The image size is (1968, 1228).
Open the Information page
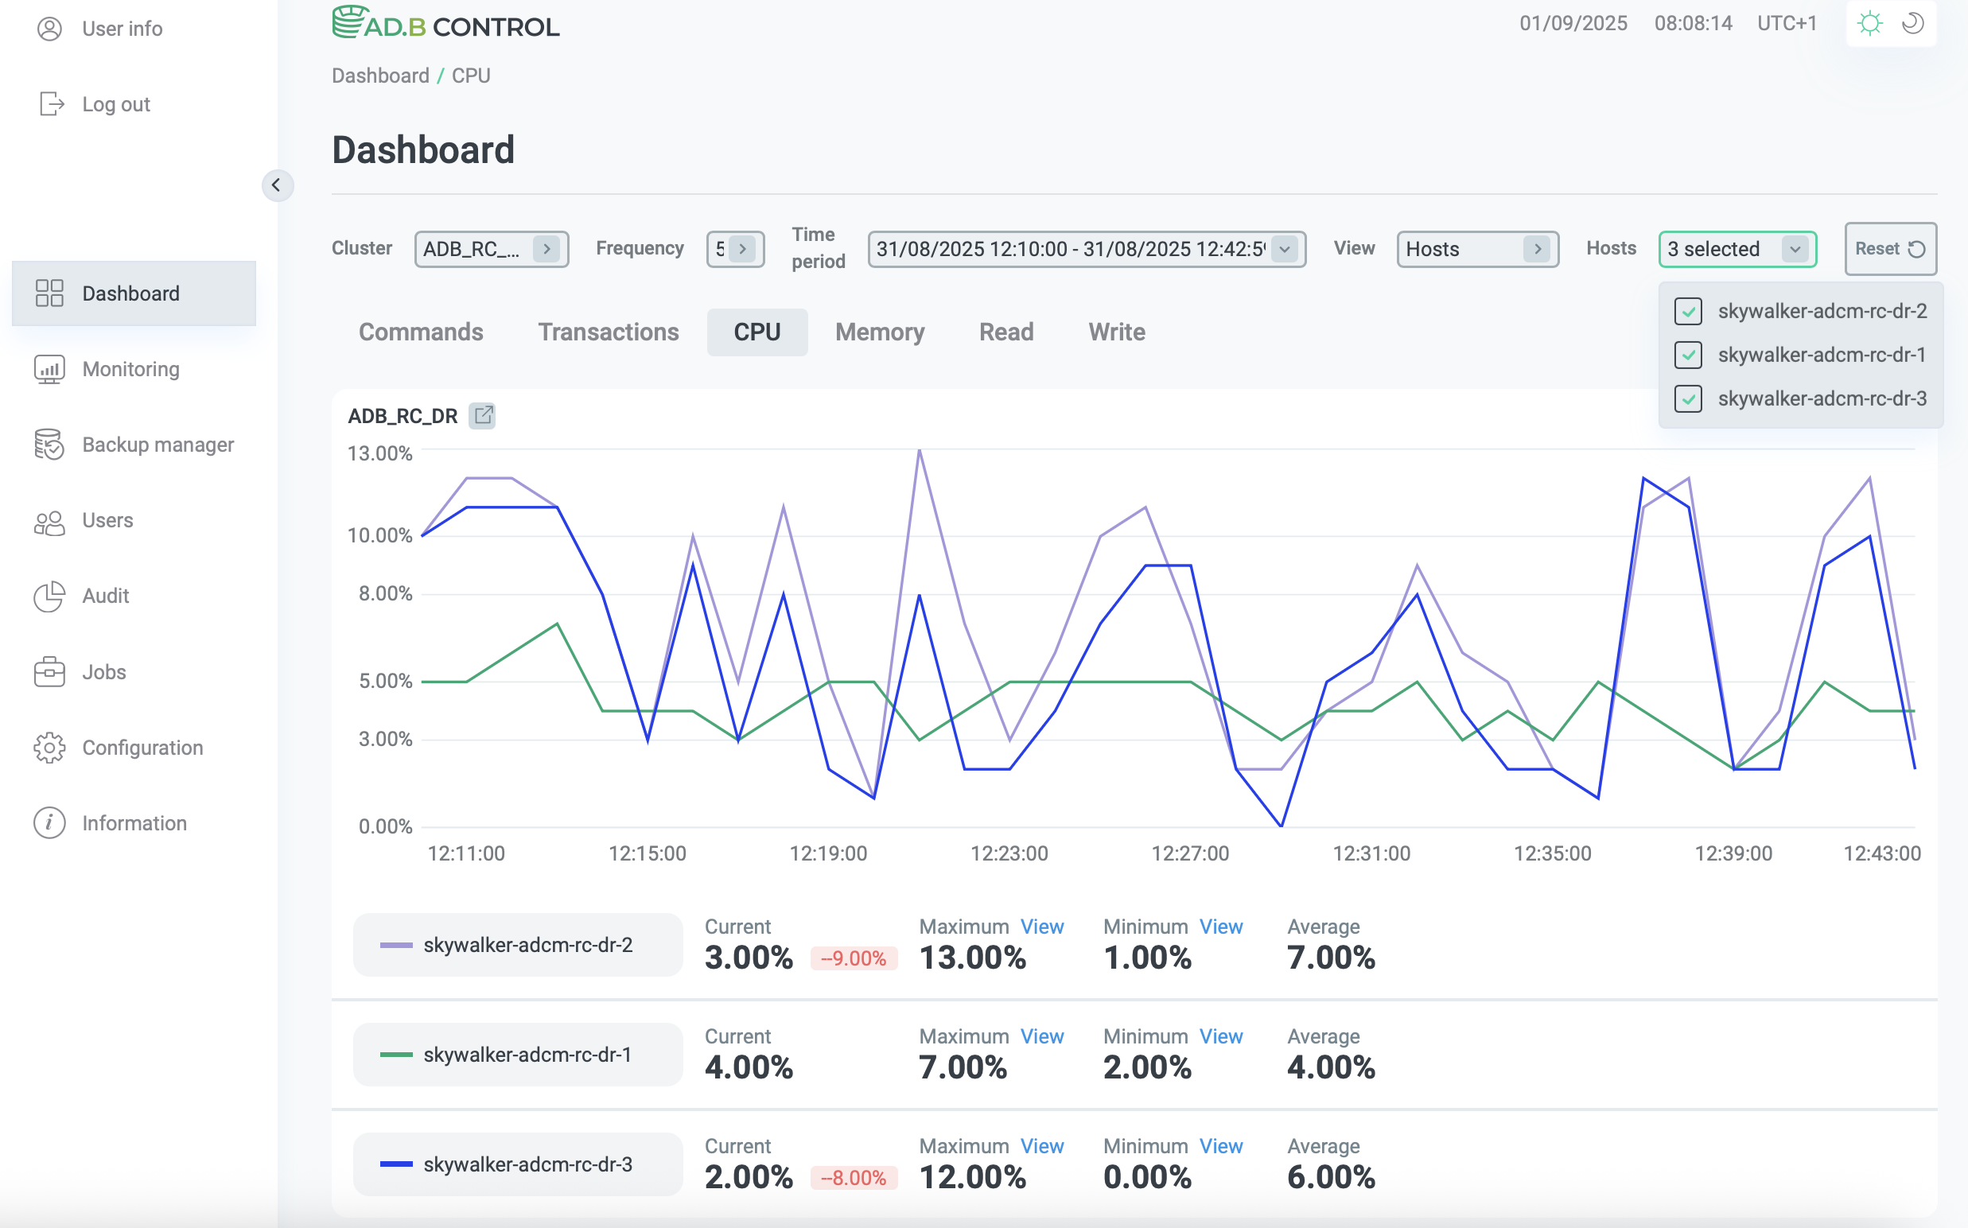click(x=133, y=822)
